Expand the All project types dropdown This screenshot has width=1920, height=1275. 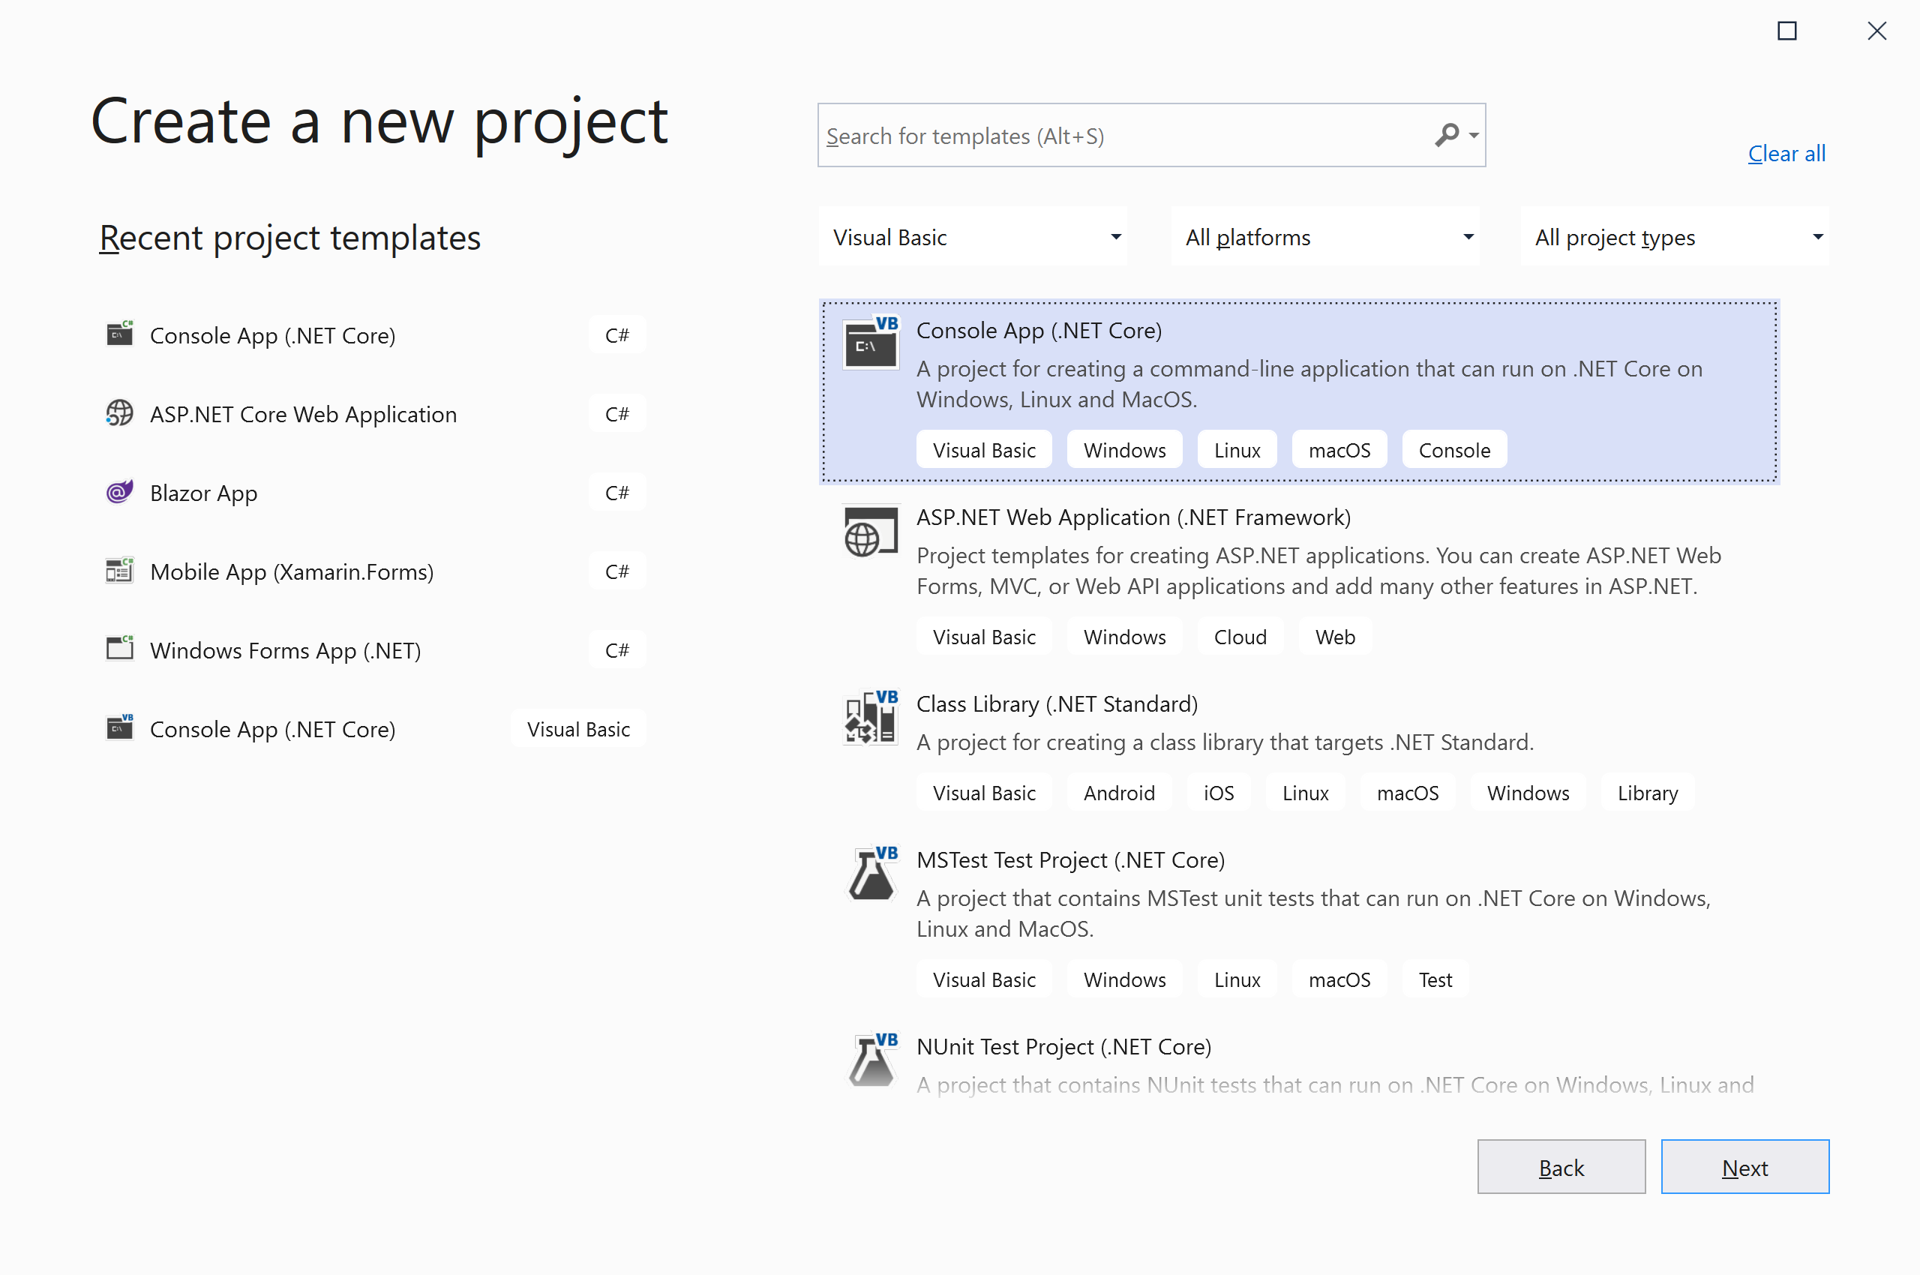tap(1675, 236)
